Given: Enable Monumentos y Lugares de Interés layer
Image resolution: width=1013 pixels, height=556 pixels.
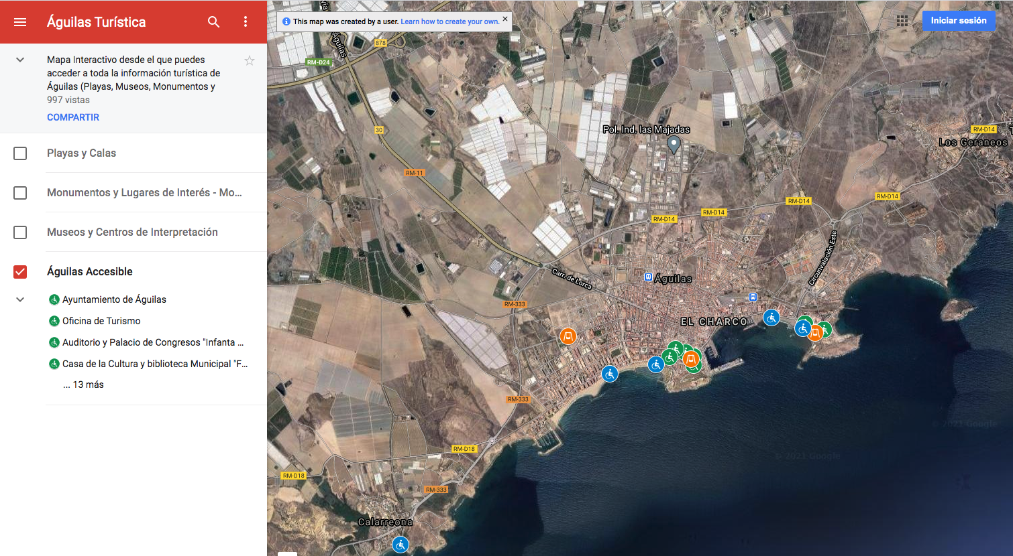Looking at the screenshot, I should (x=20, y=193).
